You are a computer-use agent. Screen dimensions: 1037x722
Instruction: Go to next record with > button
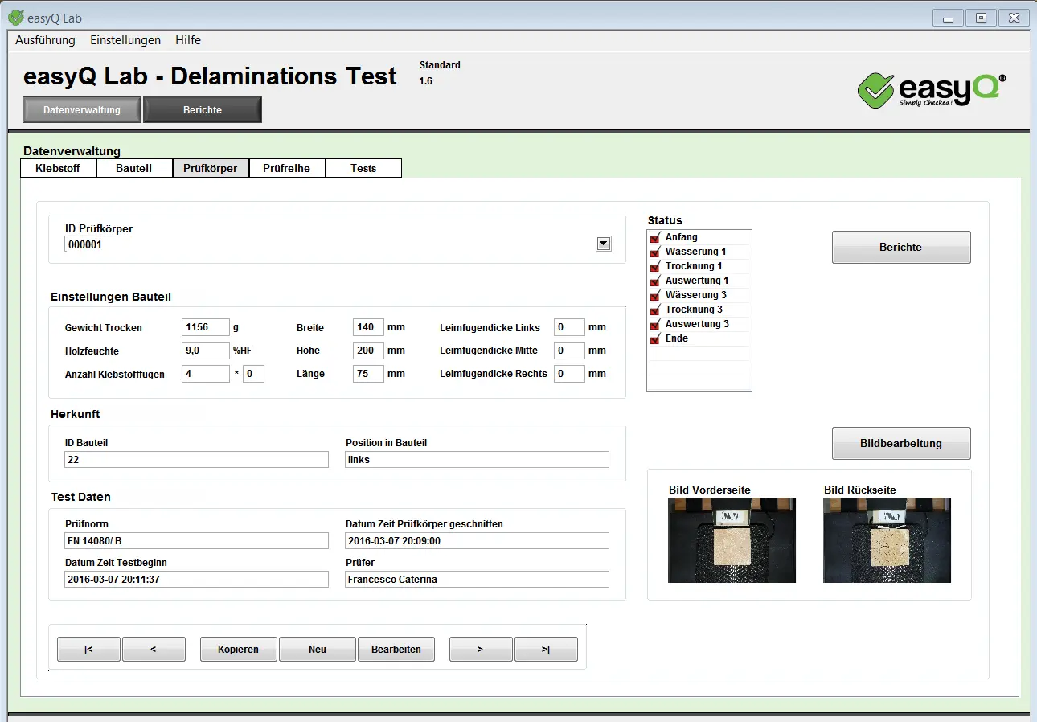[481, 649]
